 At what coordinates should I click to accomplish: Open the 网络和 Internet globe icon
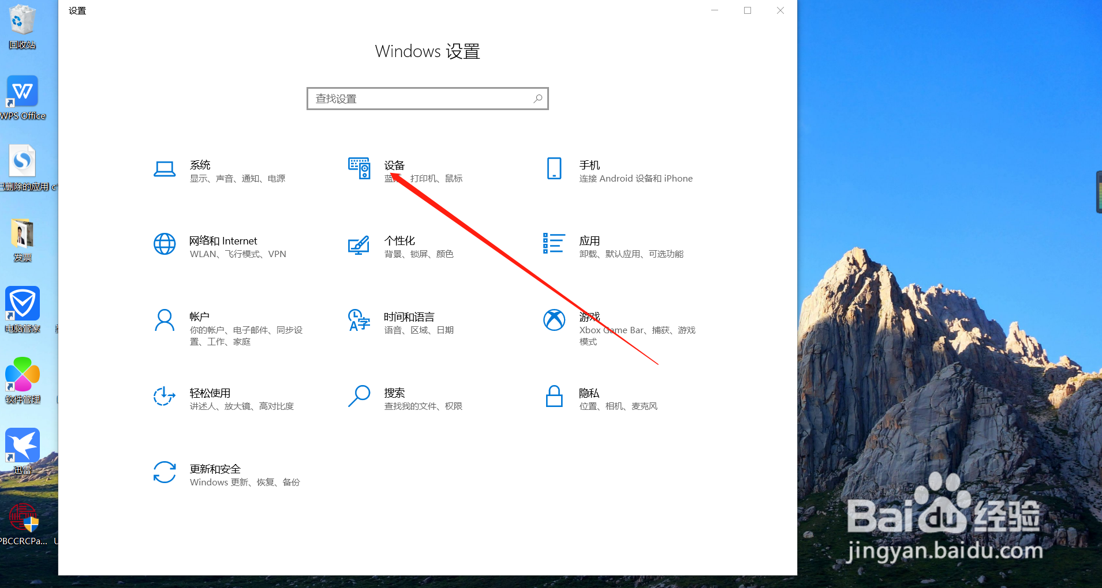[165, 244]
